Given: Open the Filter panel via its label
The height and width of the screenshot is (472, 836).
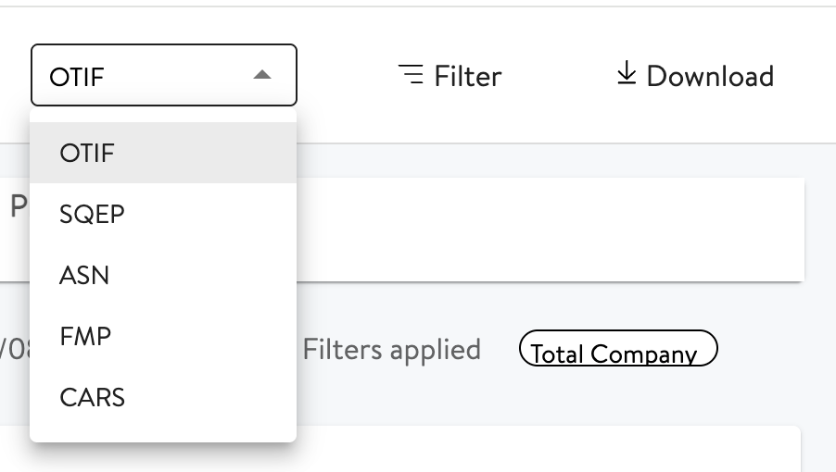Looking at the screenshot, I should point(467,75).
